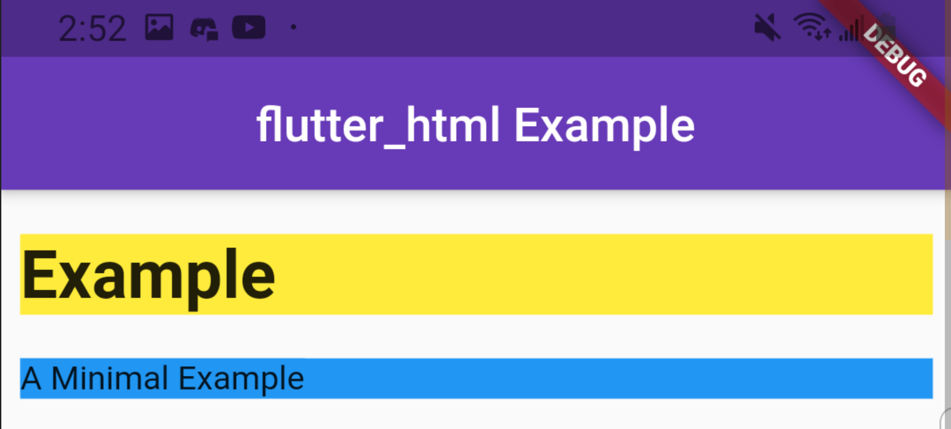Viewport: 951px width, 429px height.
Task: Expand the Discord message notification
Action: 203,27
